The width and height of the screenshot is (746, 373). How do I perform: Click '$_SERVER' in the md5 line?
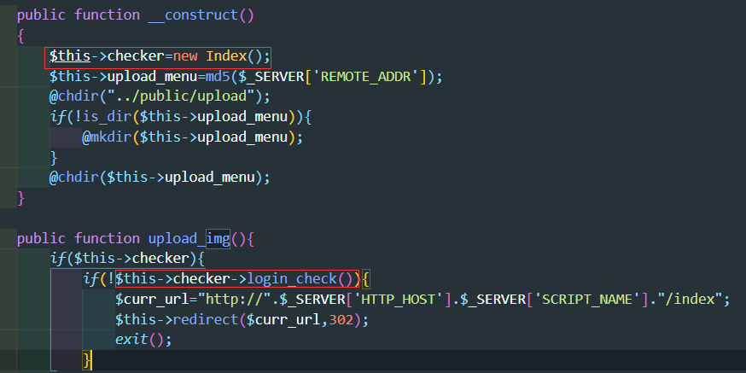(x=271, y=77)
